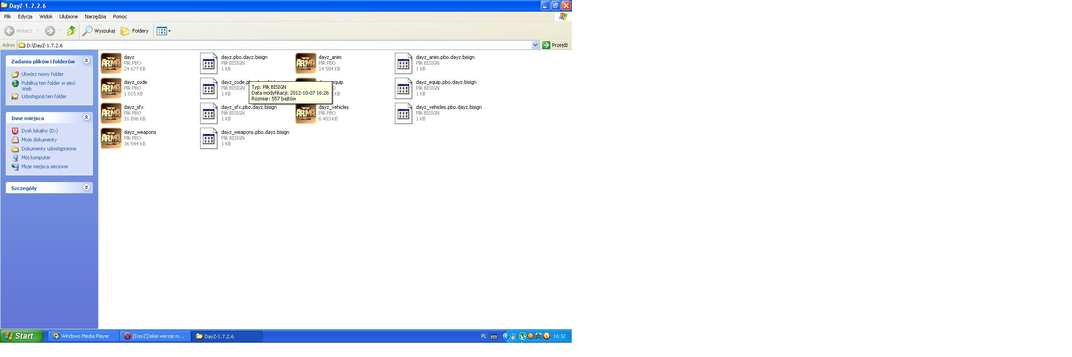Screen dimensions: 1072x357
Task: Collapse Zadania plików i folderów panel
Action: click(87, 61)
